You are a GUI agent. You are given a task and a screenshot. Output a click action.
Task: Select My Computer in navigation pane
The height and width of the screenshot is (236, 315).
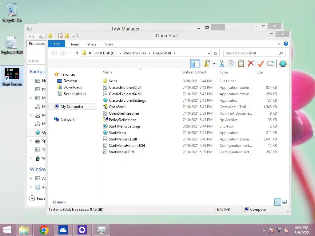(x=72, y=107)
